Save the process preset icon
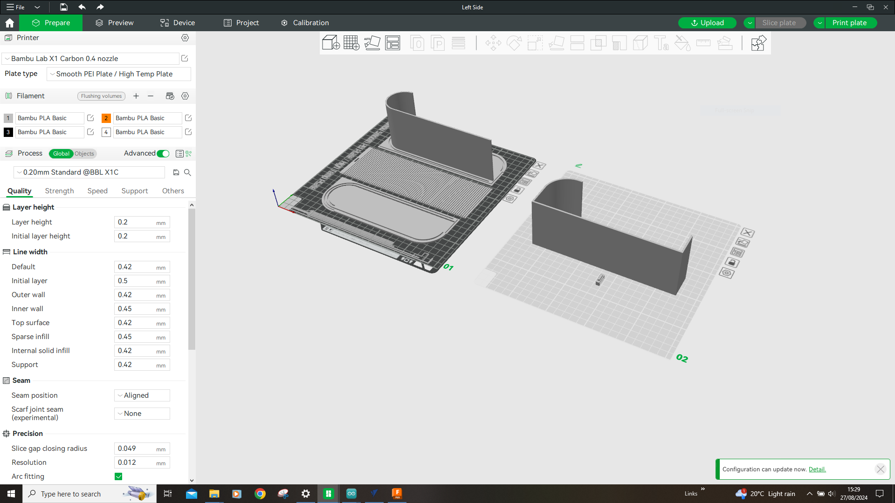 (x=176, y=172)
